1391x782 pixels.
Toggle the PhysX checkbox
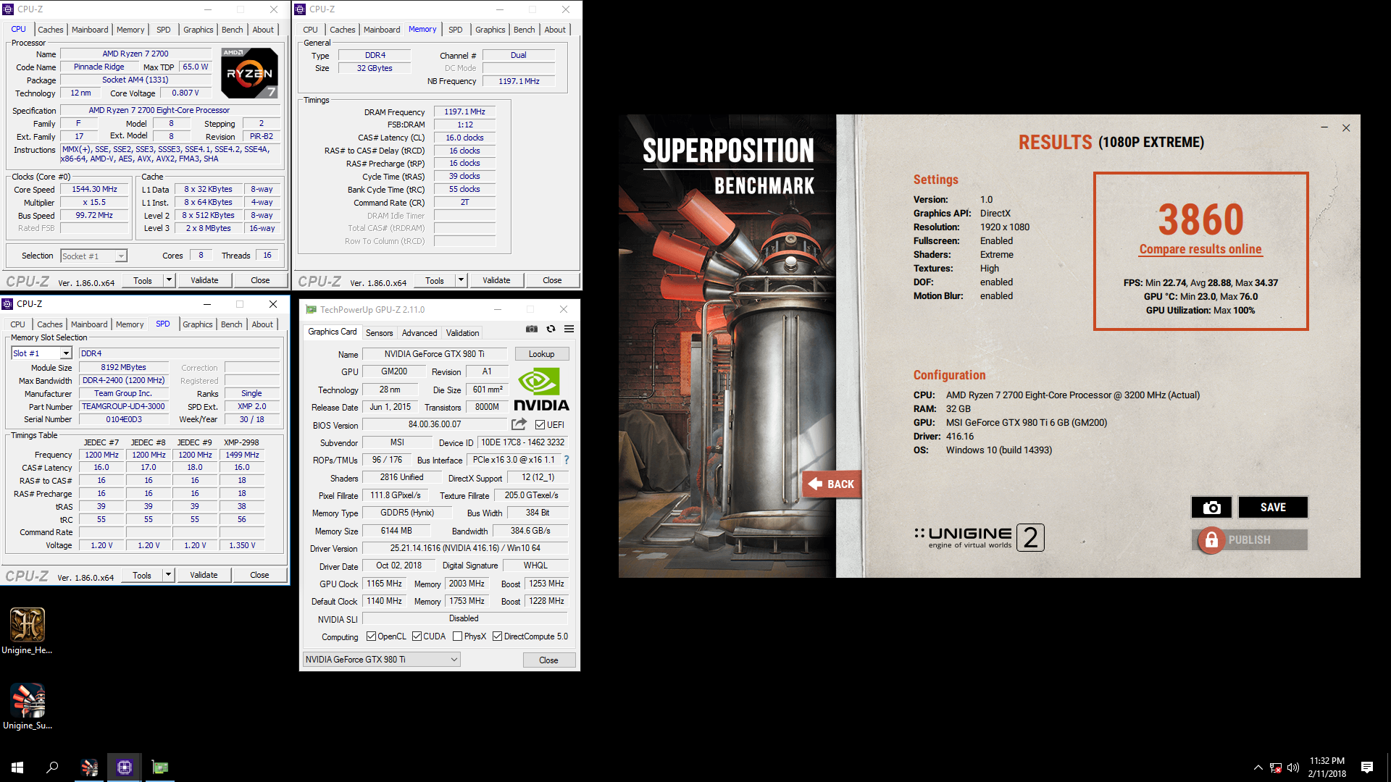click(457, 636)
